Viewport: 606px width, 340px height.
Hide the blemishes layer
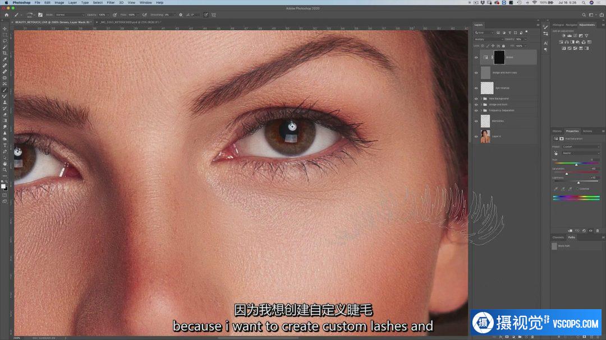[476, 121]
